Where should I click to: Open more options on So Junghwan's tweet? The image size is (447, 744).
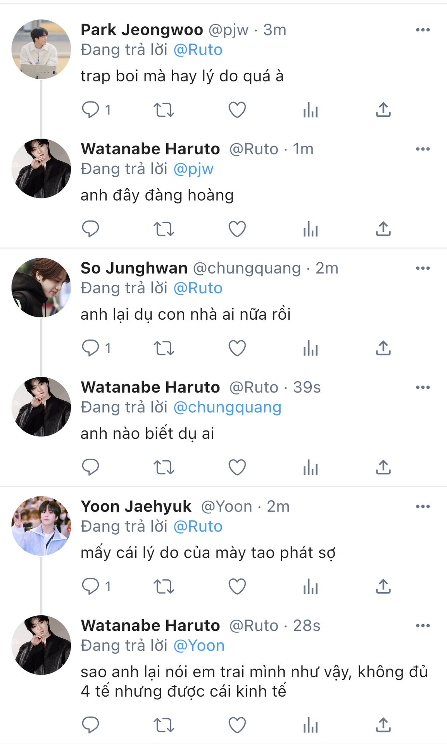coord(423,268)
